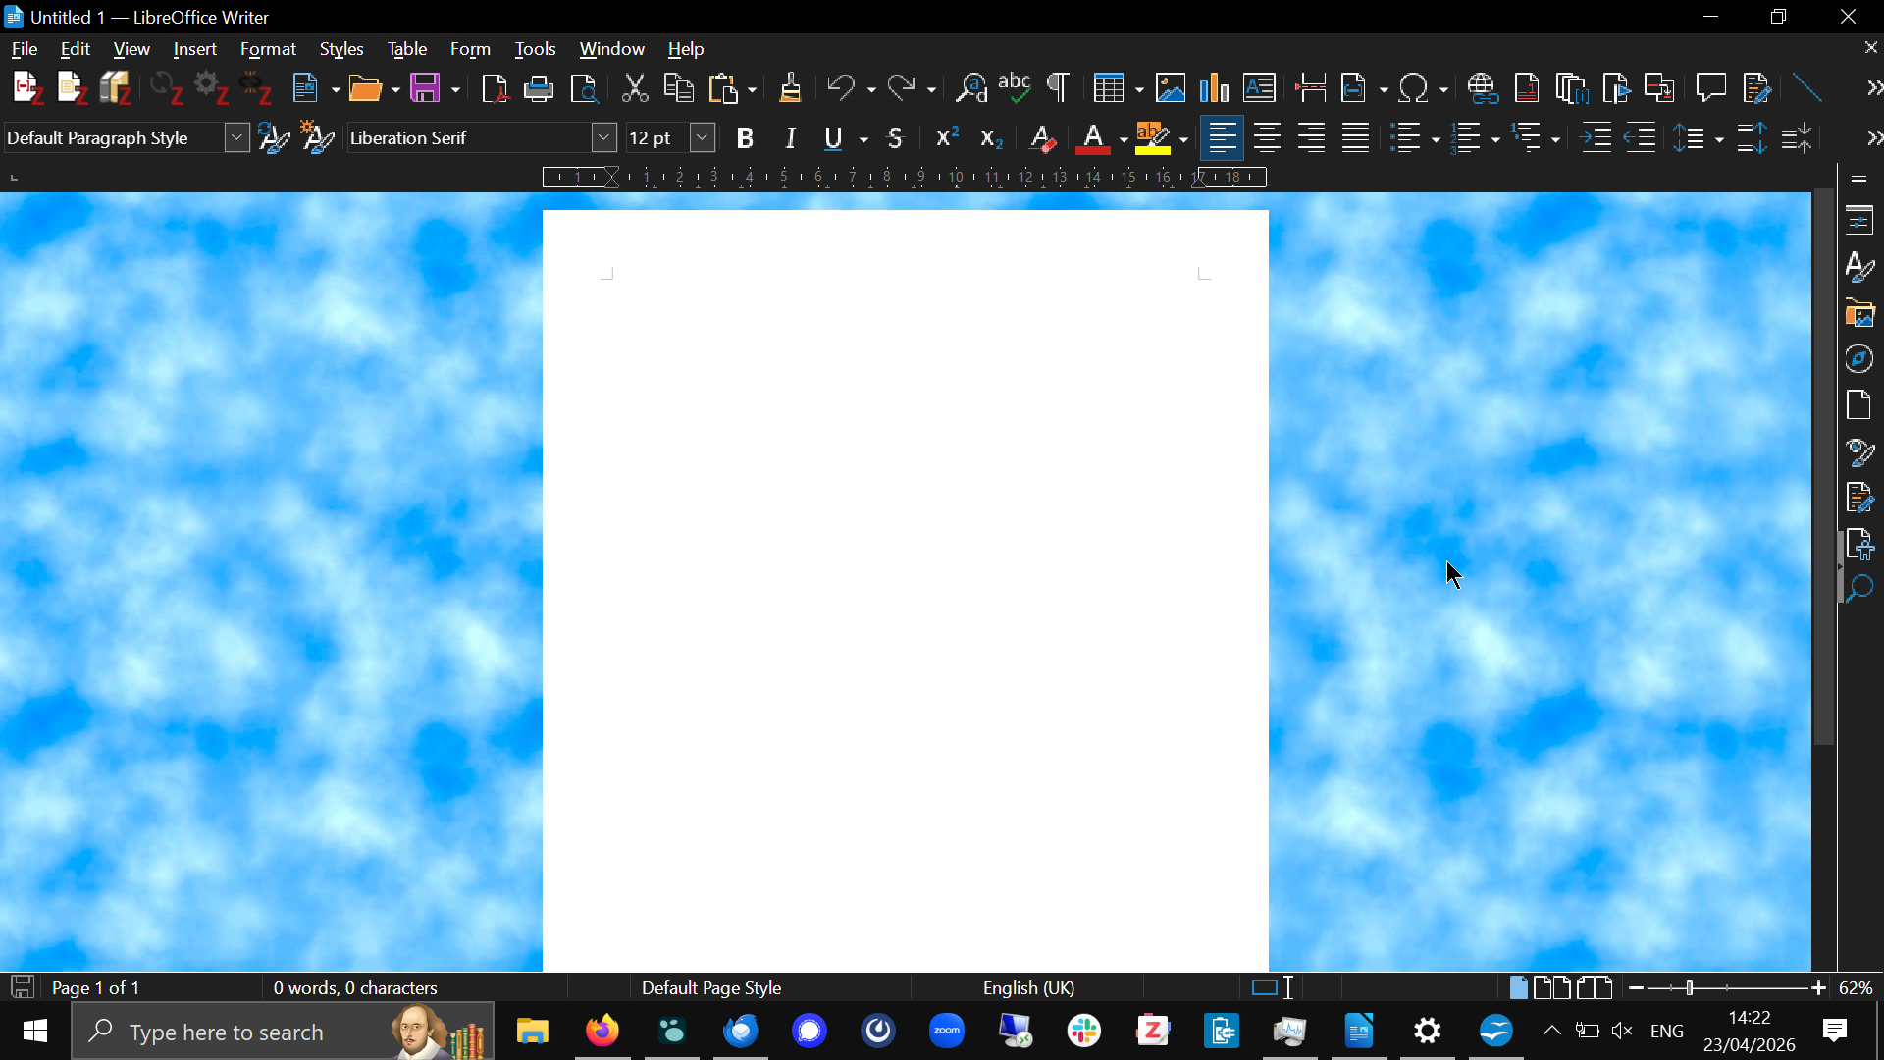Viewport: 1884px width, 1060px height.
Task: Click the Export as PDF icon
Action: [x=495, y=88]
